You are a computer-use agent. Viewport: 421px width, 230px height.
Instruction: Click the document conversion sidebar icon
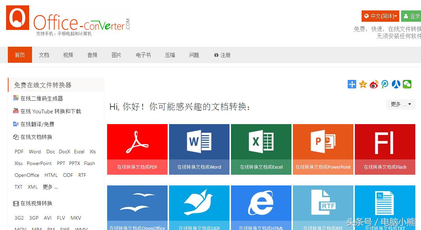[15, 137]
